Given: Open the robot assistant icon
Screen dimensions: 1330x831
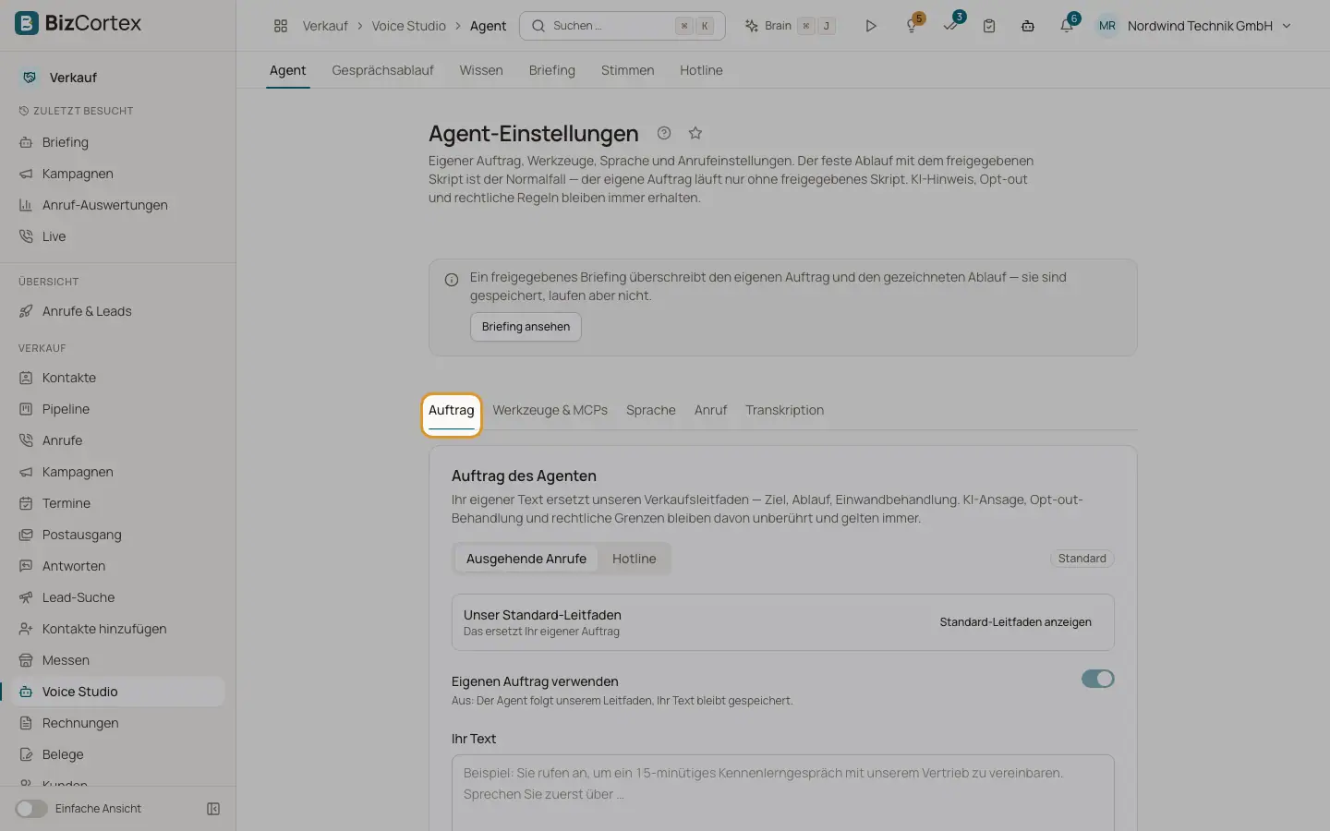Looking at the screenshot, I should click(x=1028, y=26).
